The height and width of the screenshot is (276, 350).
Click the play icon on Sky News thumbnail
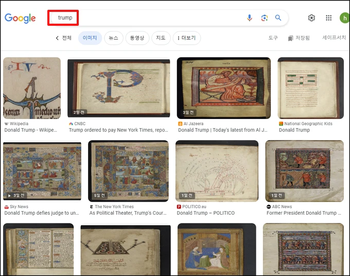[9, 196]
